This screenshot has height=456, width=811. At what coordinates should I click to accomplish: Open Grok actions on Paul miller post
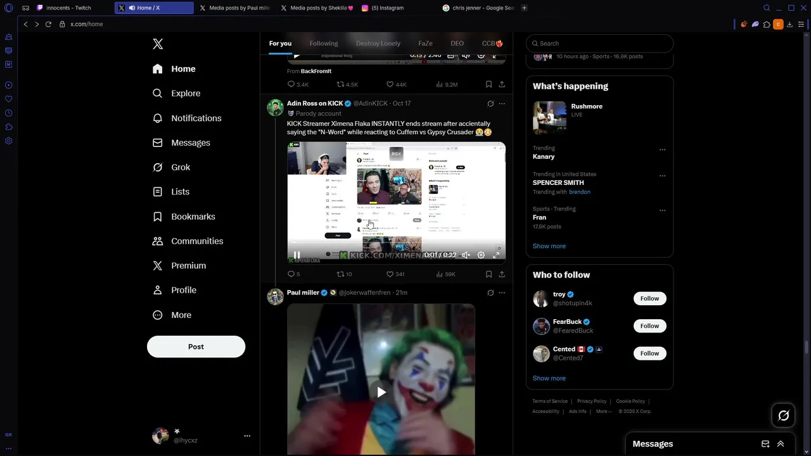click(490, 293)
